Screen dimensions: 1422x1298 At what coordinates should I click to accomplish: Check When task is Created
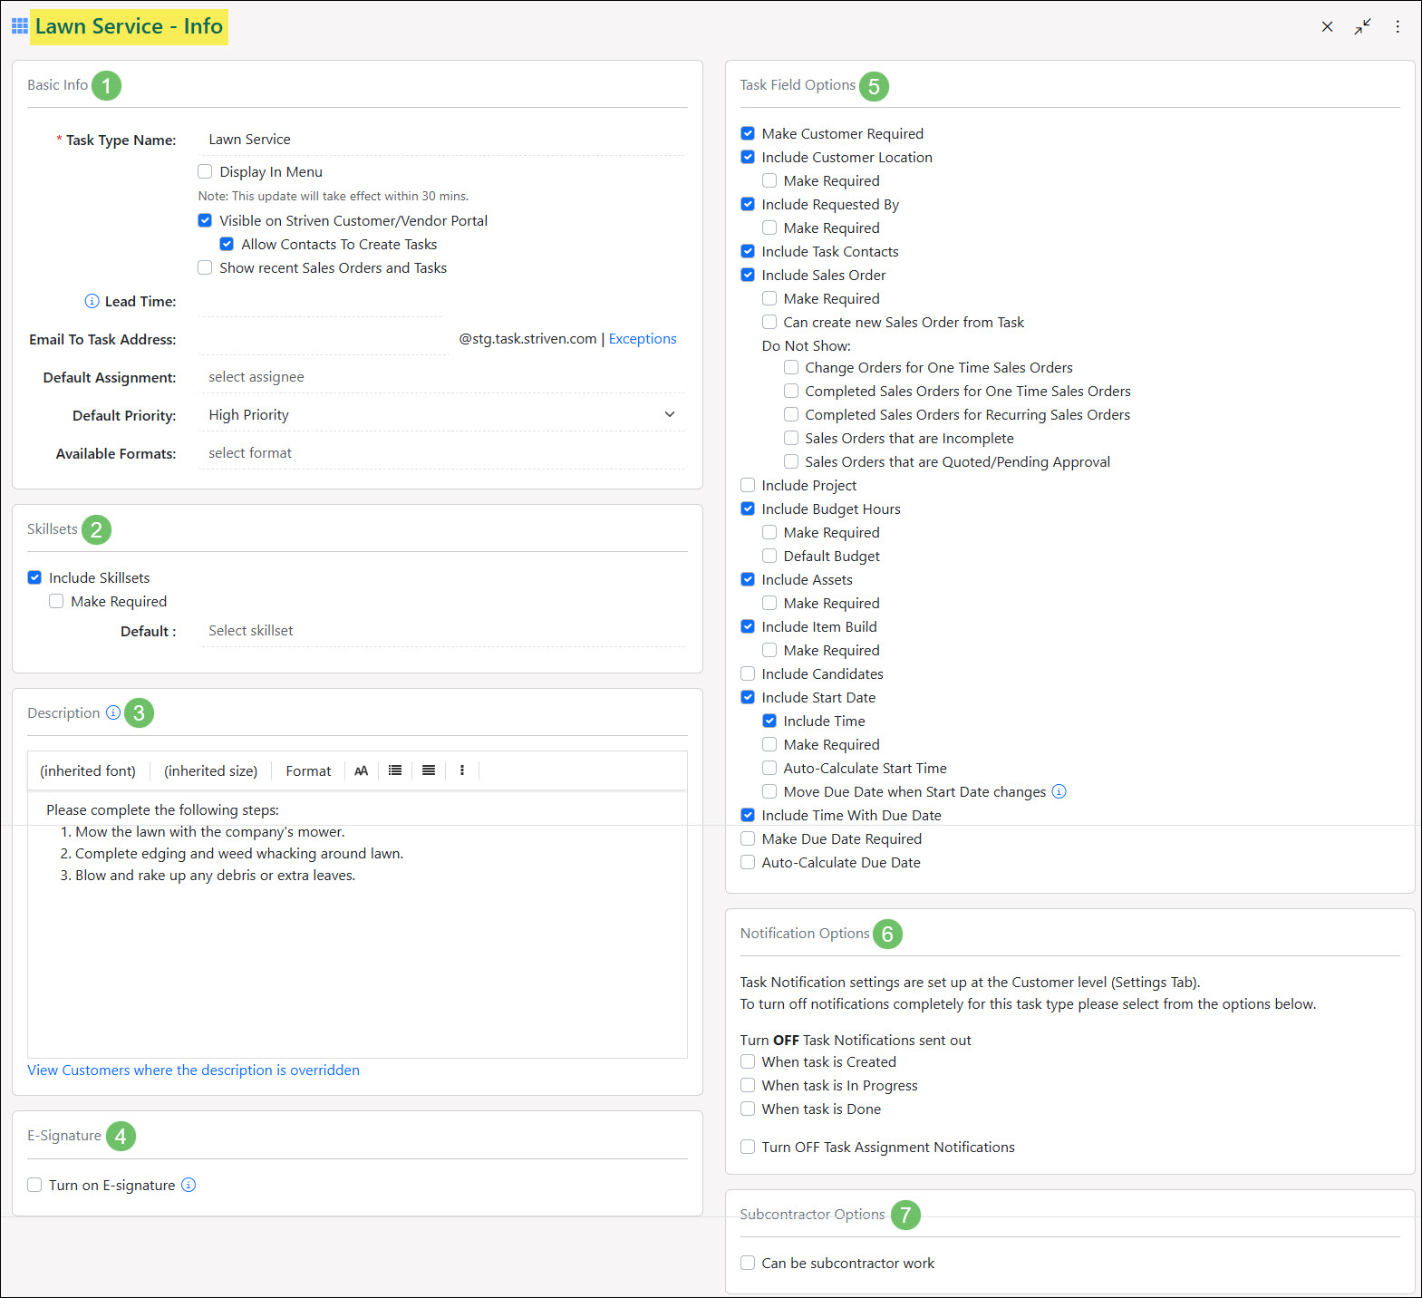[748, 1061]
